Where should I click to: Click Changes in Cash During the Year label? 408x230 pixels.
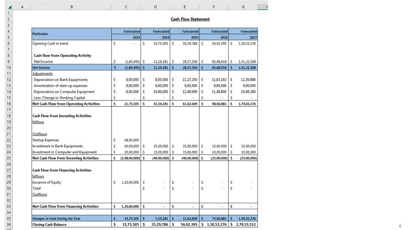coord(56,219)
